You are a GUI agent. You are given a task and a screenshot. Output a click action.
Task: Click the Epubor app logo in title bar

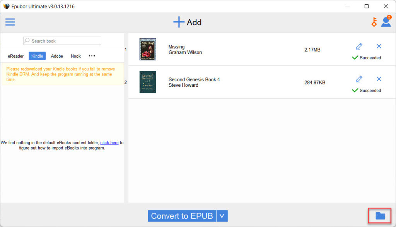click(6, 6)
